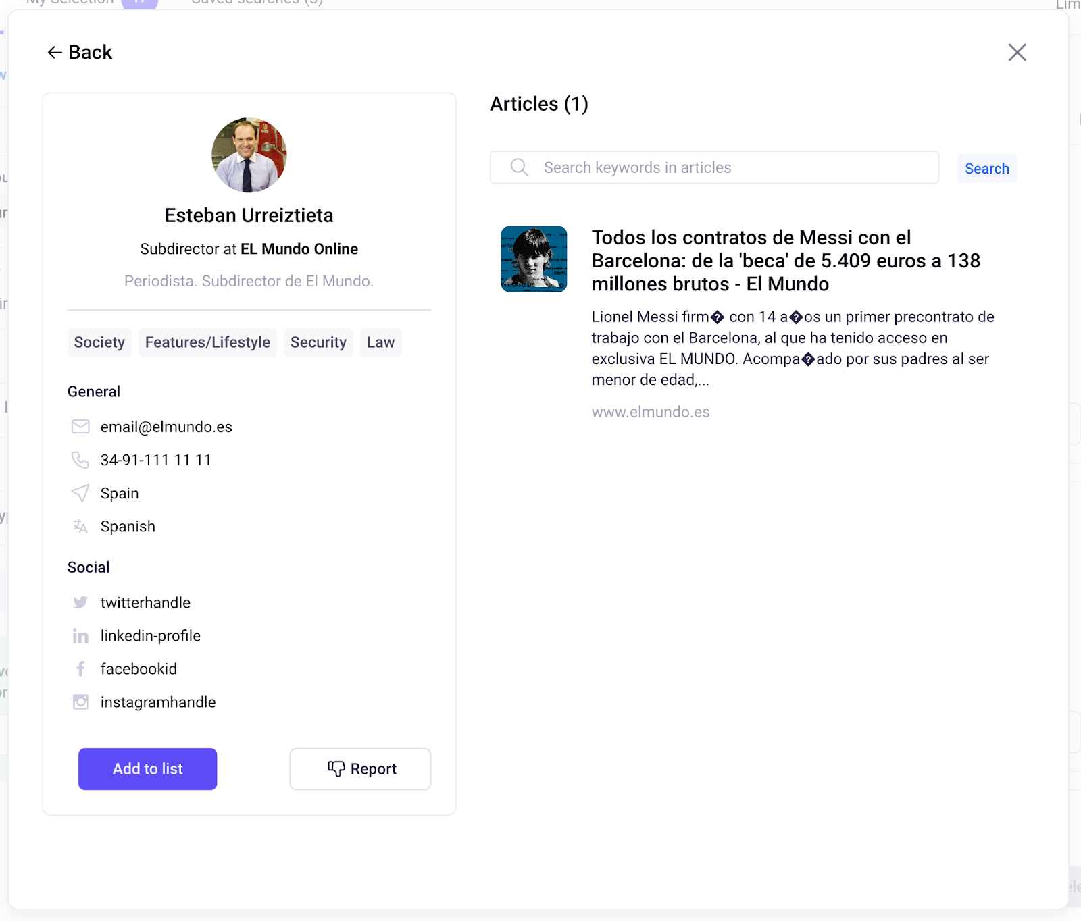Report this journalist profile
1081x921 pixels.
click(360, 769)
